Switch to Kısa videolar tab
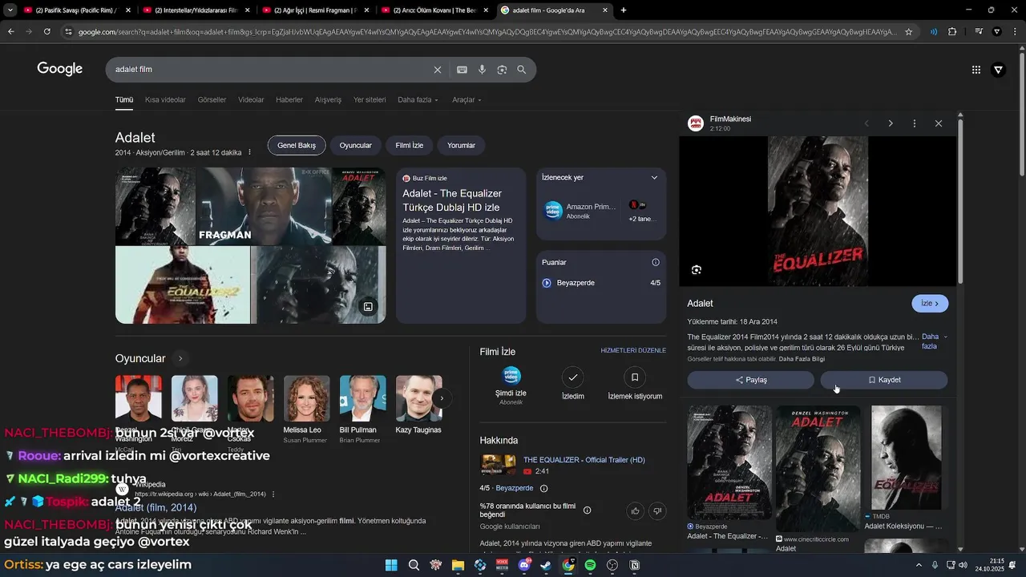1026x577 pixels. (x=165, y=100)
